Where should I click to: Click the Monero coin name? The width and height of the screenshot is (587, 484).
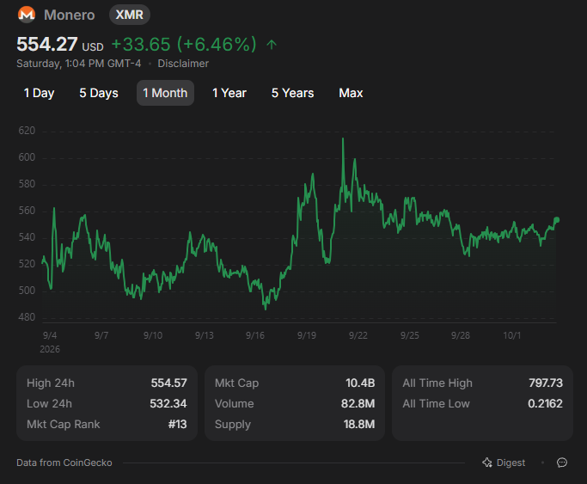[x=70, y=15]
